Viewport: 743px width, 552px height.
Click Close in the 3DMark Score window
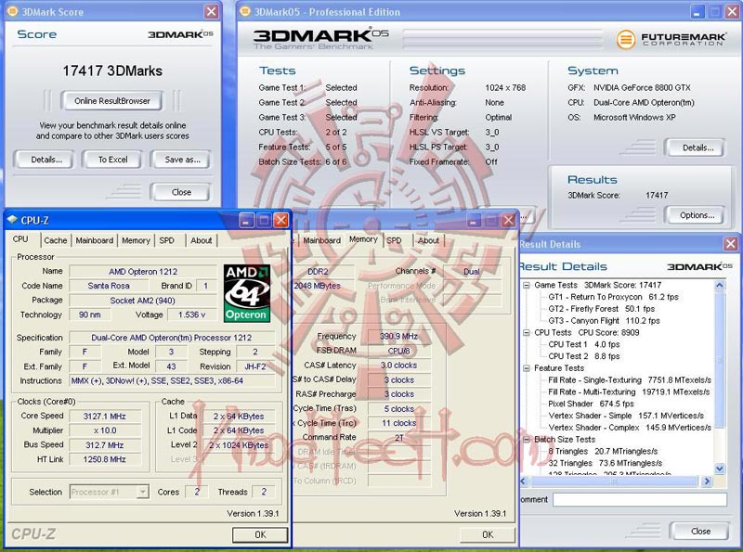[x=181, y=192]
